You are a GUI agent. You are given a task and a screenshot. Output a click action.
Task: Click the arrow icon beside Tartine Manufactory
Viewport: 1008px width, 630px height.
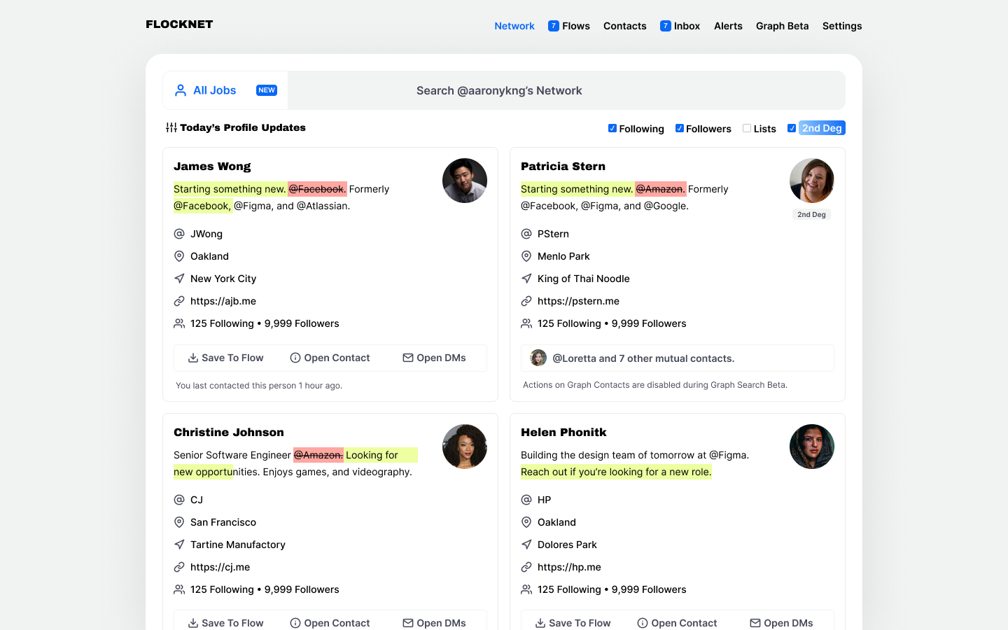pos(179,545)
